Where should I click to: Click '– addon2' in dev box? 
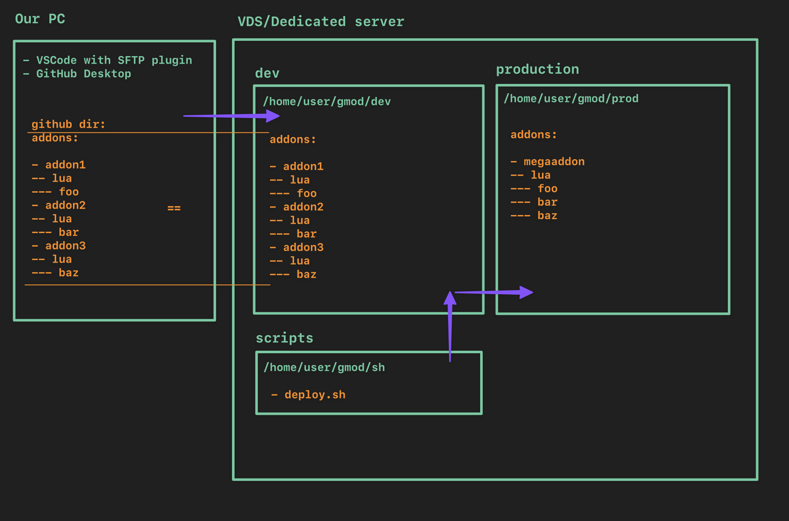tap(297, 207)
